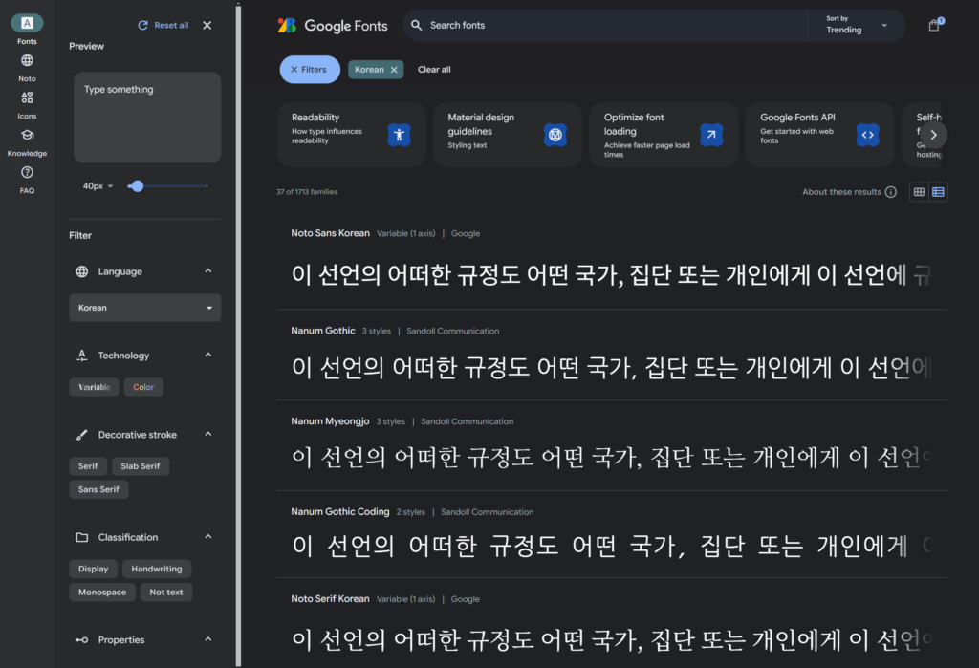Close the filters panel with the X

pos(207,25)
